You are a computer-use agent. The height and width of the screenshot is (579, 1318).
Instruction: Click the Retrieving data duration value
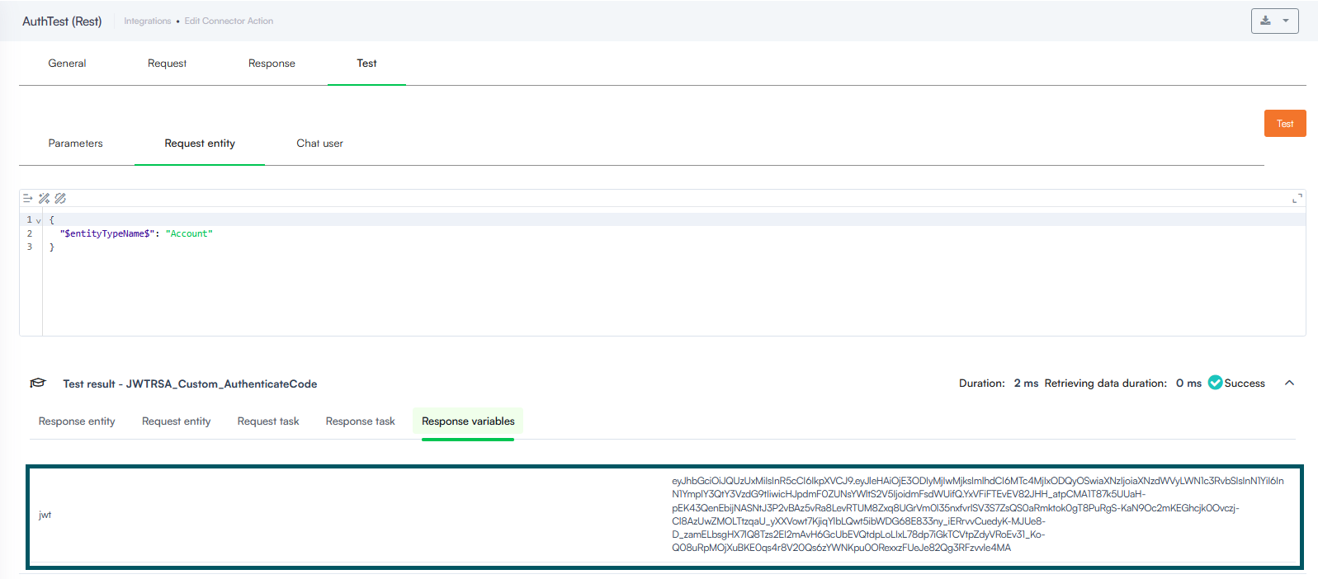tap(1188, 384)
